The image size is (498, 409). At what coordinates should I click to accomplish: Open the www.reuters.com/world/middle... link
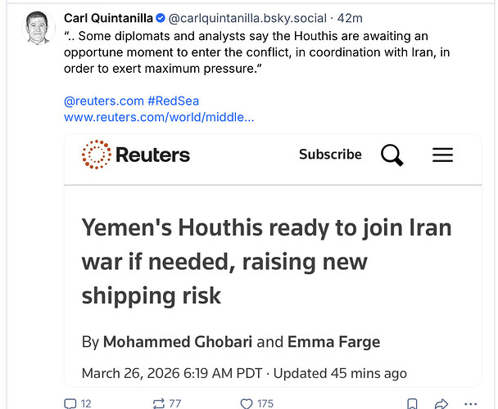[x=158, y=117]
